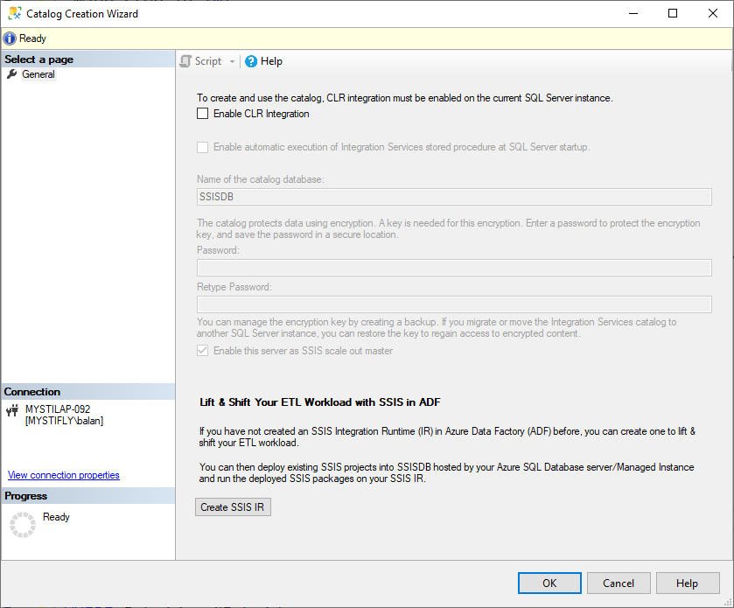The image size is (734, 608).
Task: Select the General page
Action: pyautogui.click(x=38, y=74)
